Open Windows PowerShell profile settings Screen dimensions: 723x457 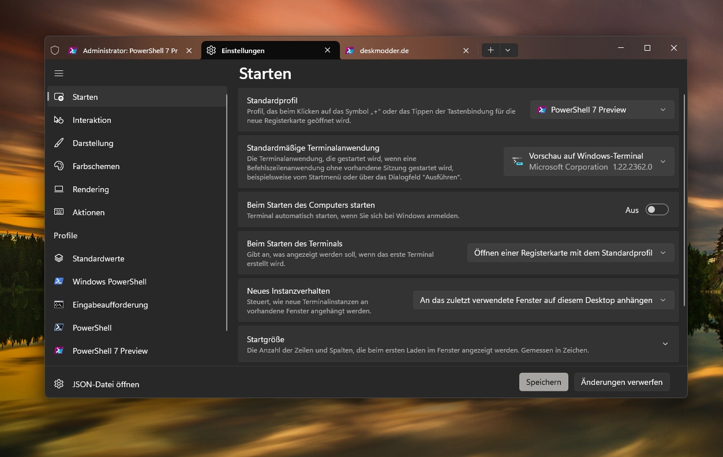tap(137, 282)
